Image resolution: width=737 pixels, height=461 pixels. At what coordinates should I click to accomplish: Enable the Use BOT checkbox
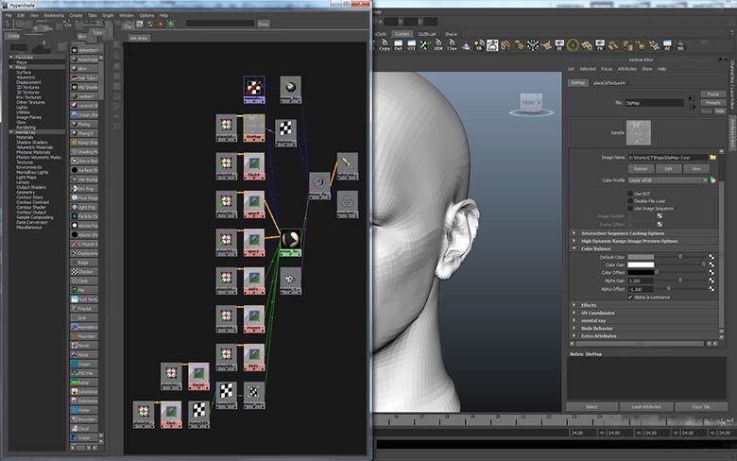[x=630, y=194]
